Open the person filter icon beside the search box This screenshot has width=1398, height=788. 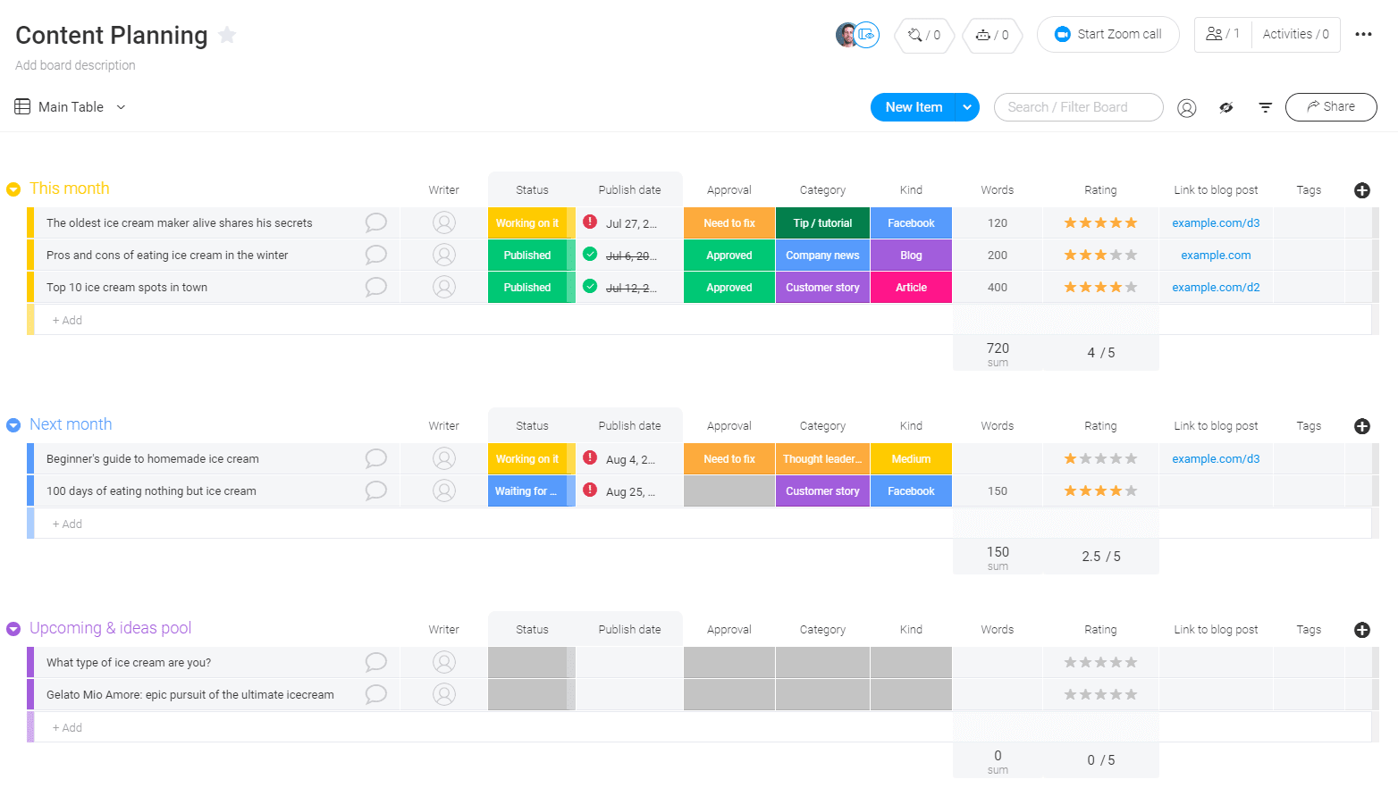pos(1187,107)
